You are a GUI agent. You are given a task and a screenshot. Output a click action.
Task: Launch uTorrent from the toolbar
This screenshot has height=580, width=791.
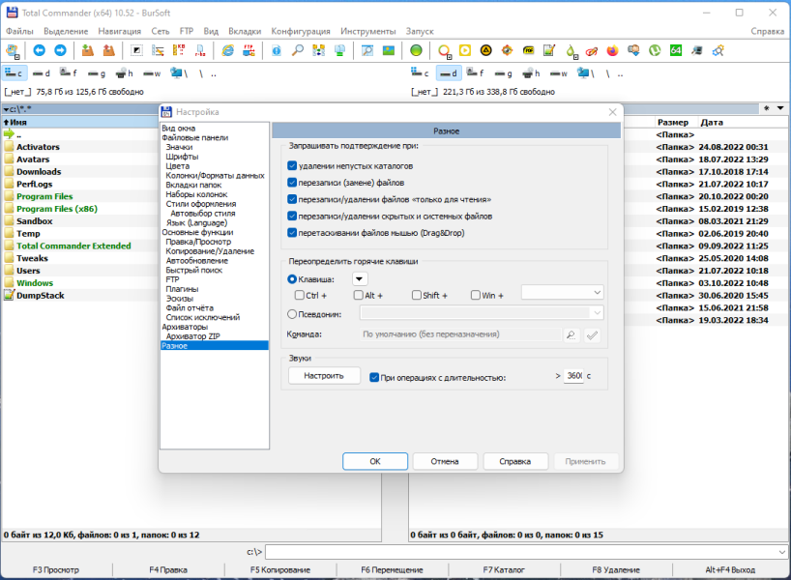coord(655,50)
